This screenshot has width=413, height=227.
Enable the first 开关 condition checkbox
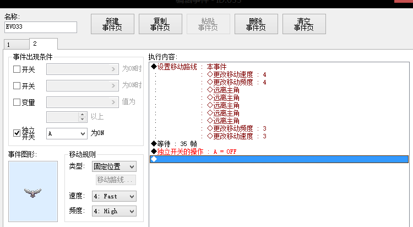pyautogui.click(x=17, y=69)
